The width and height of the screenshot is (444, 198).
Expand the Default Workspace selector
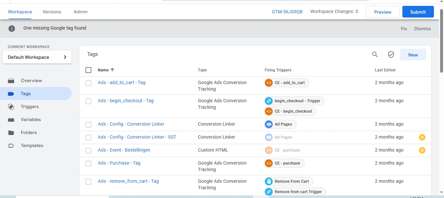pos(37,57)
